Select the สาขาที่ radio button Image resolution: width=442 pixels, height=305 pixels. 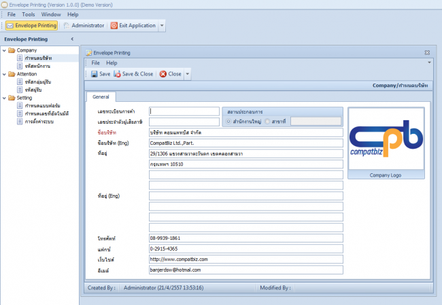click(267, 122)
